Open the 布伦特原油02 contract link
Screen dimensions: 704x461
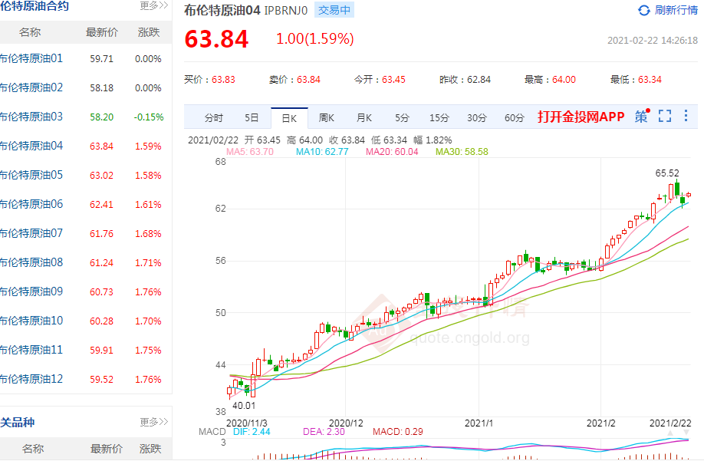click(x=31, y=87)
